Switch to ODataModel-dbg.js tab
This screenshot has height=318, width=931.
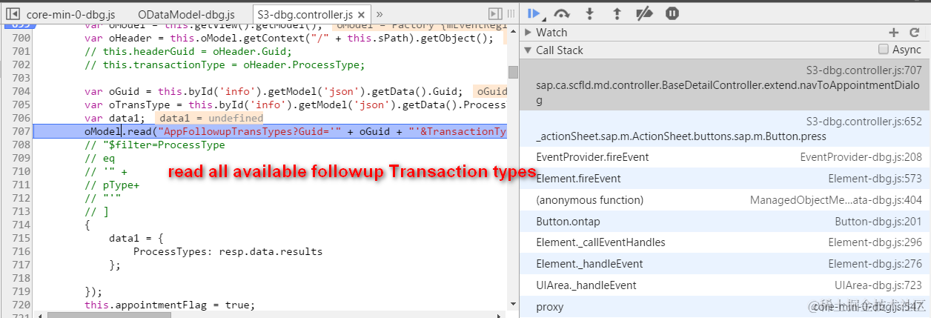(x=186, y=14)
